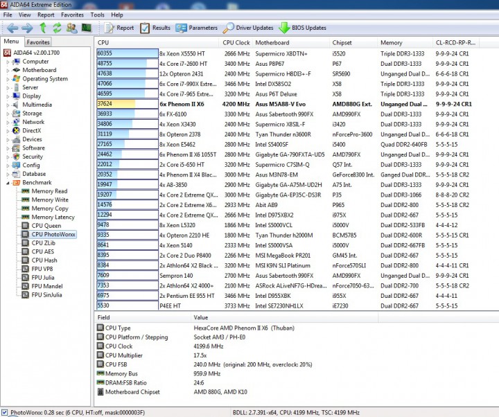
Task: Open the Tools menu
Action: click(98, 15)
